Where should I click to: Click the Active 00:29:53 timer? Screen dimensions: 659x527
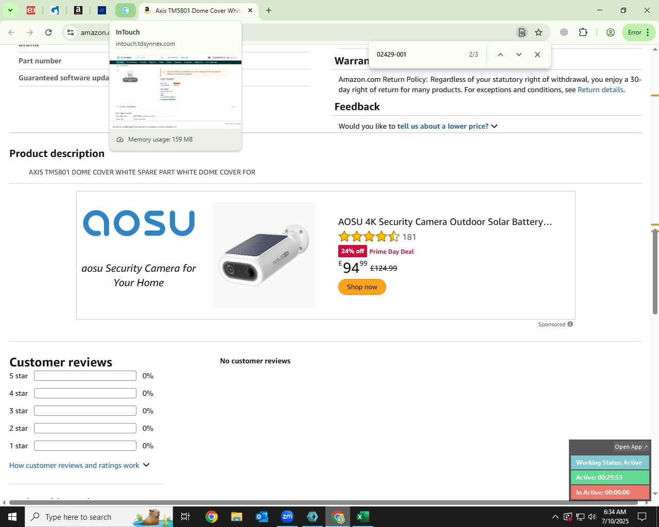pyautogui.click(x=610, y=478)
